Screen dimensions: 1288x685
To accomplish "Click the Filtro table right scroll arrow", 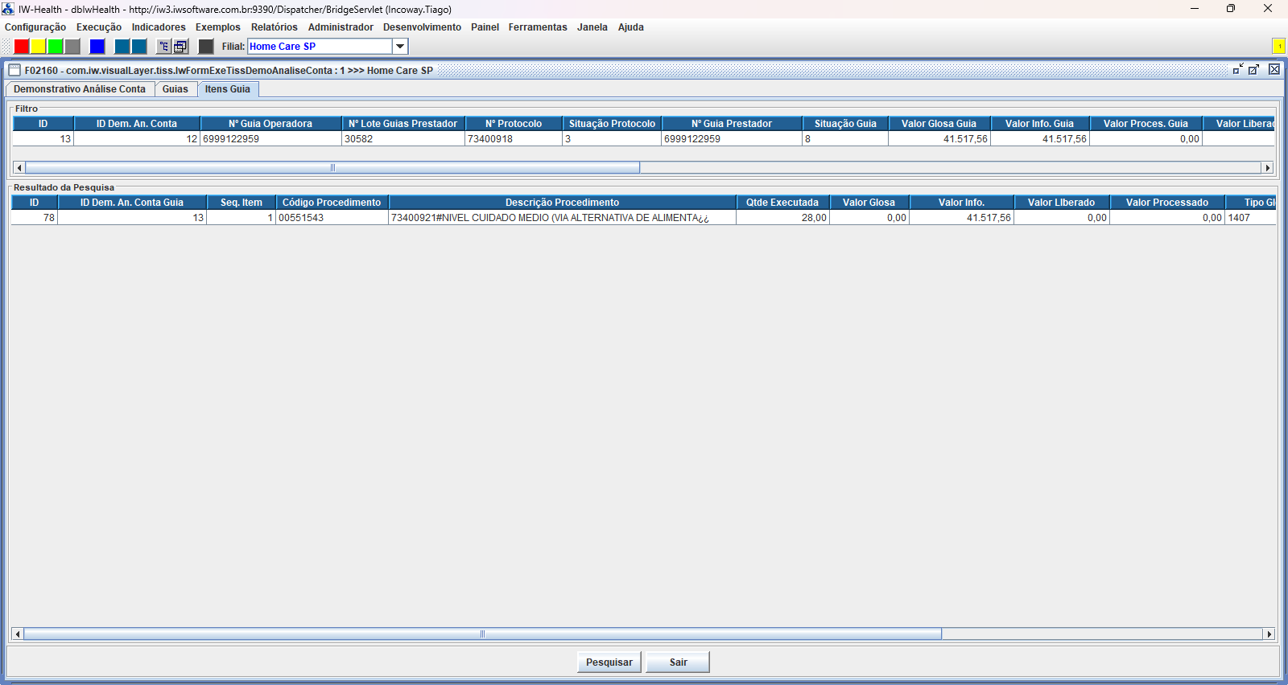I will pyautogui.click(x=1268, y=168).
